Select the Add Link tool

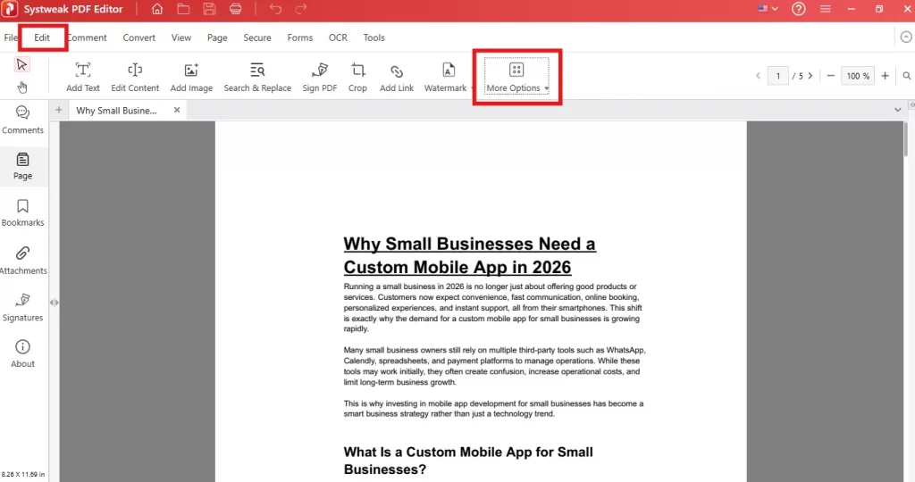coord(397,78)
